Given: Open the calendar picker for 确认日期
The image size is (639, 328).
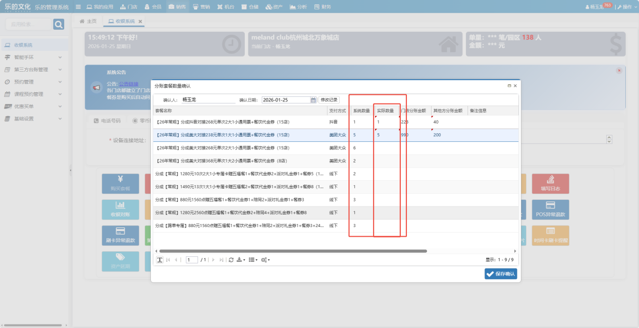Looking at the screenshot, I should pos(313,100).
